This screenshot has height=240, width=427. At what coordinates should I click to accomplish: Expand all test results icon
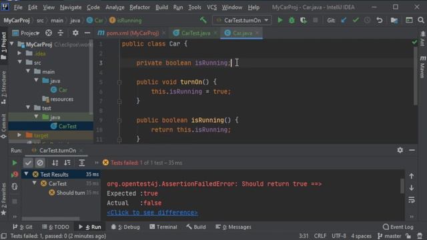pos(81,163)
